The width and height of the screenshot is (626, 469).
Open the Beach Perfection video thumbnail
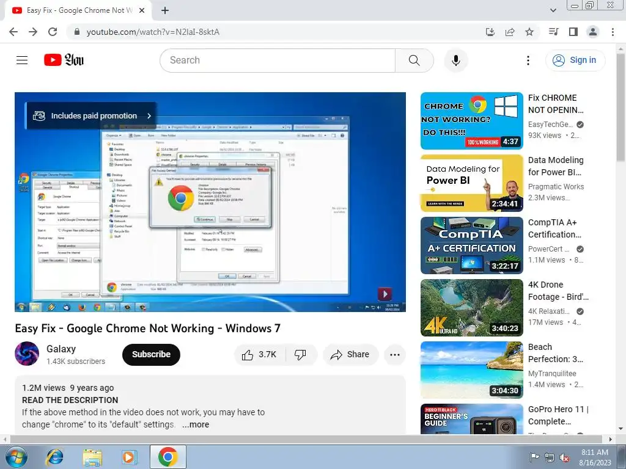point(471,369)
